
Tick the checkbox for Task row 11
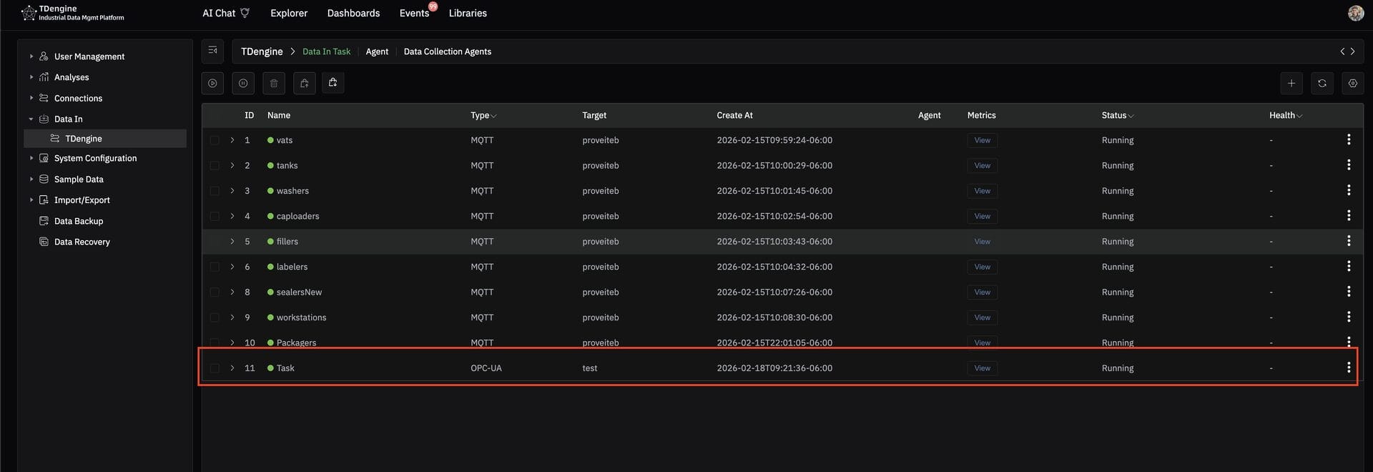coord(215,368)
